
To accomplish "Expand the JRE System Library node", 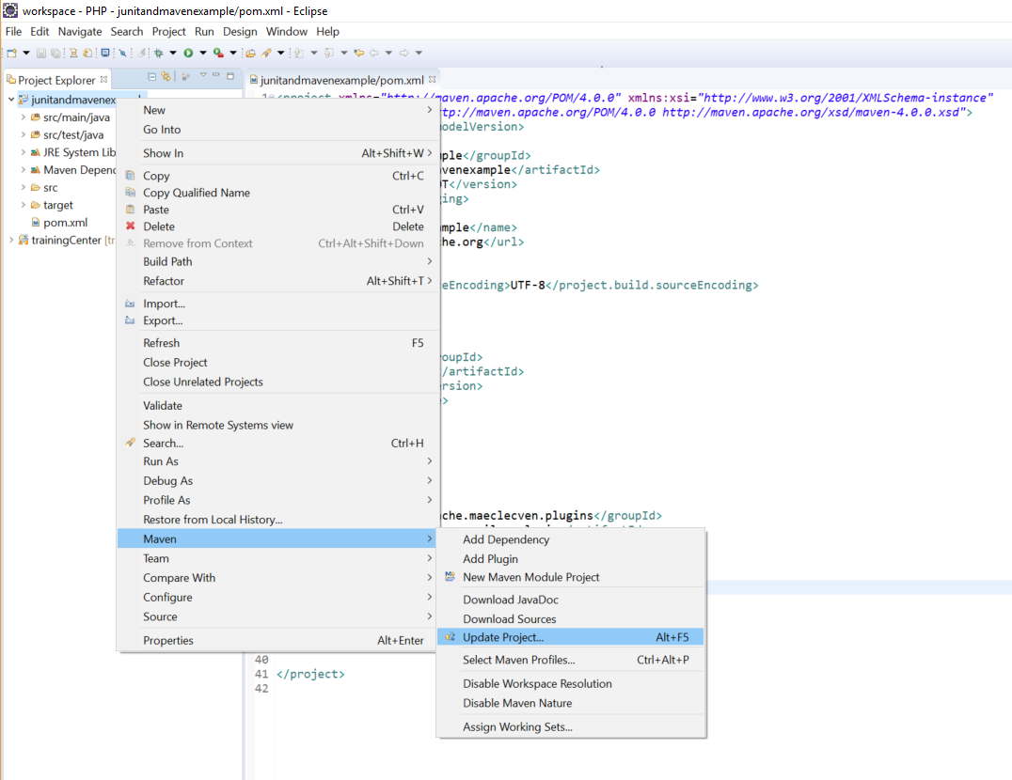I will coord(24,152).
